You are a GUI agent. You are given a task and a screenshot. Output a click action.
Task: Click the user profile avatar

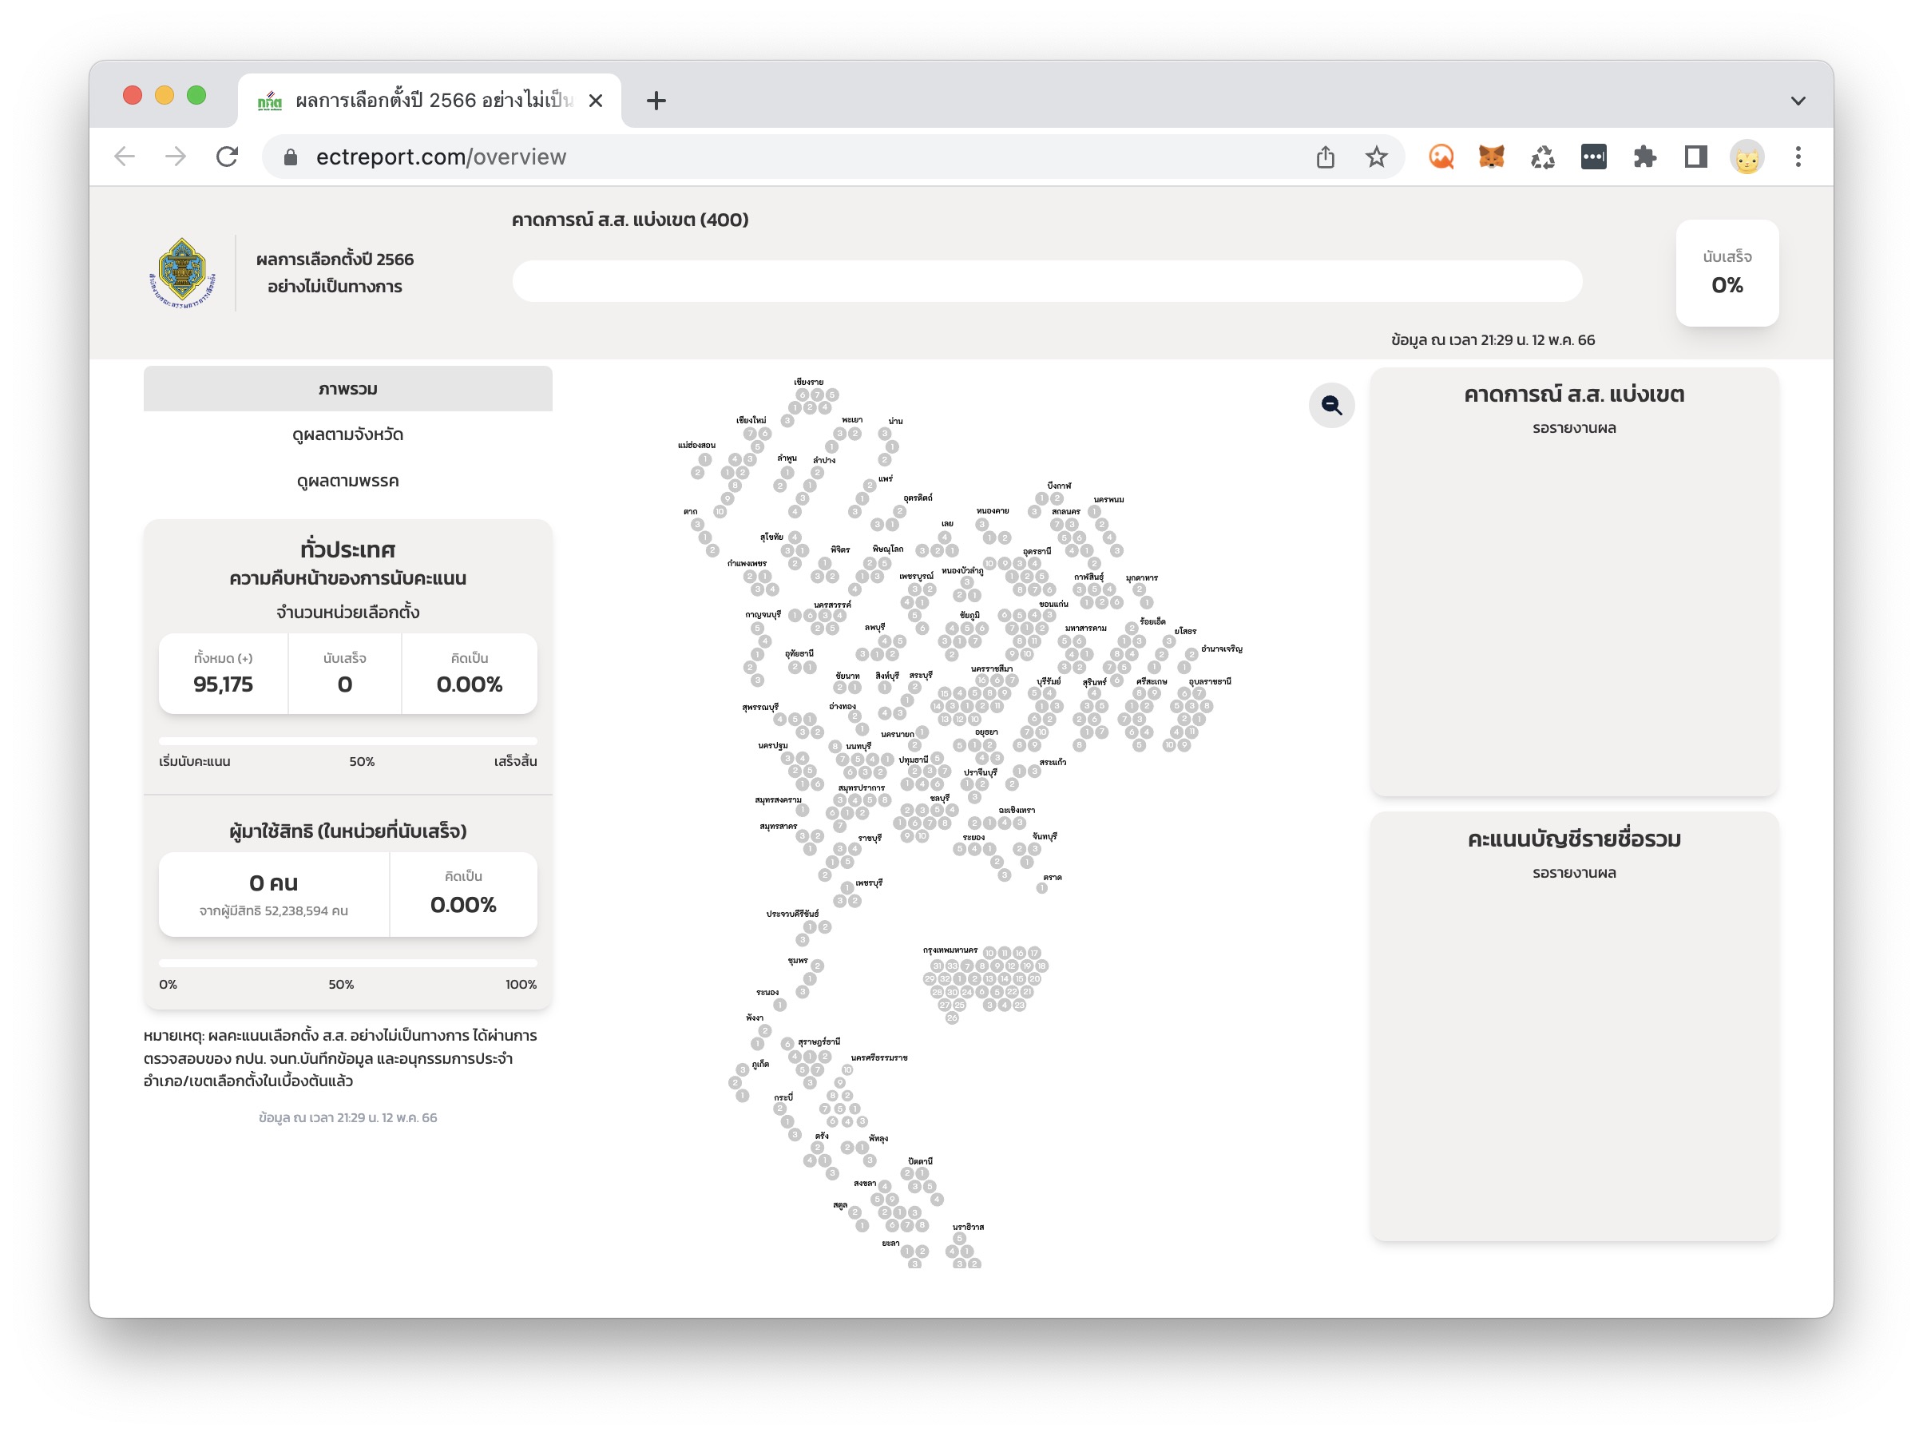[1746, 157]
